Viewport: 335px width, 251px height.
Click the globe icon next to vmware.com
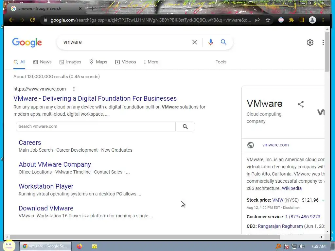coord(251,145)
